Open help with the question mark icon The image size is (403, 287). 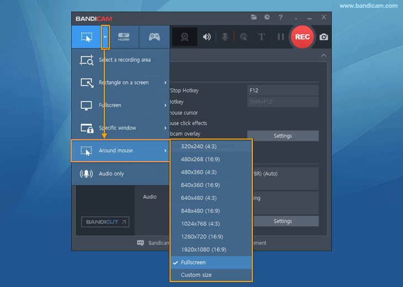280,17
